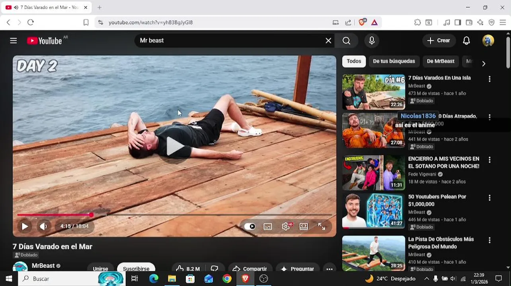Clear the search box text with X
The width and height of the screenshot is (511, 286).
[328, 41]
